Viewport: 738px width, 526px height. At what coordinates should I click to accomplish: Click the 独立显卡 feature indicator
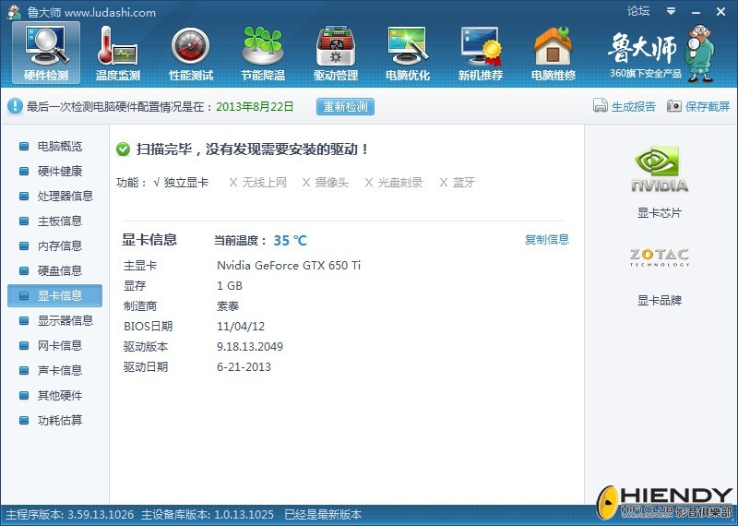[181, 183]
